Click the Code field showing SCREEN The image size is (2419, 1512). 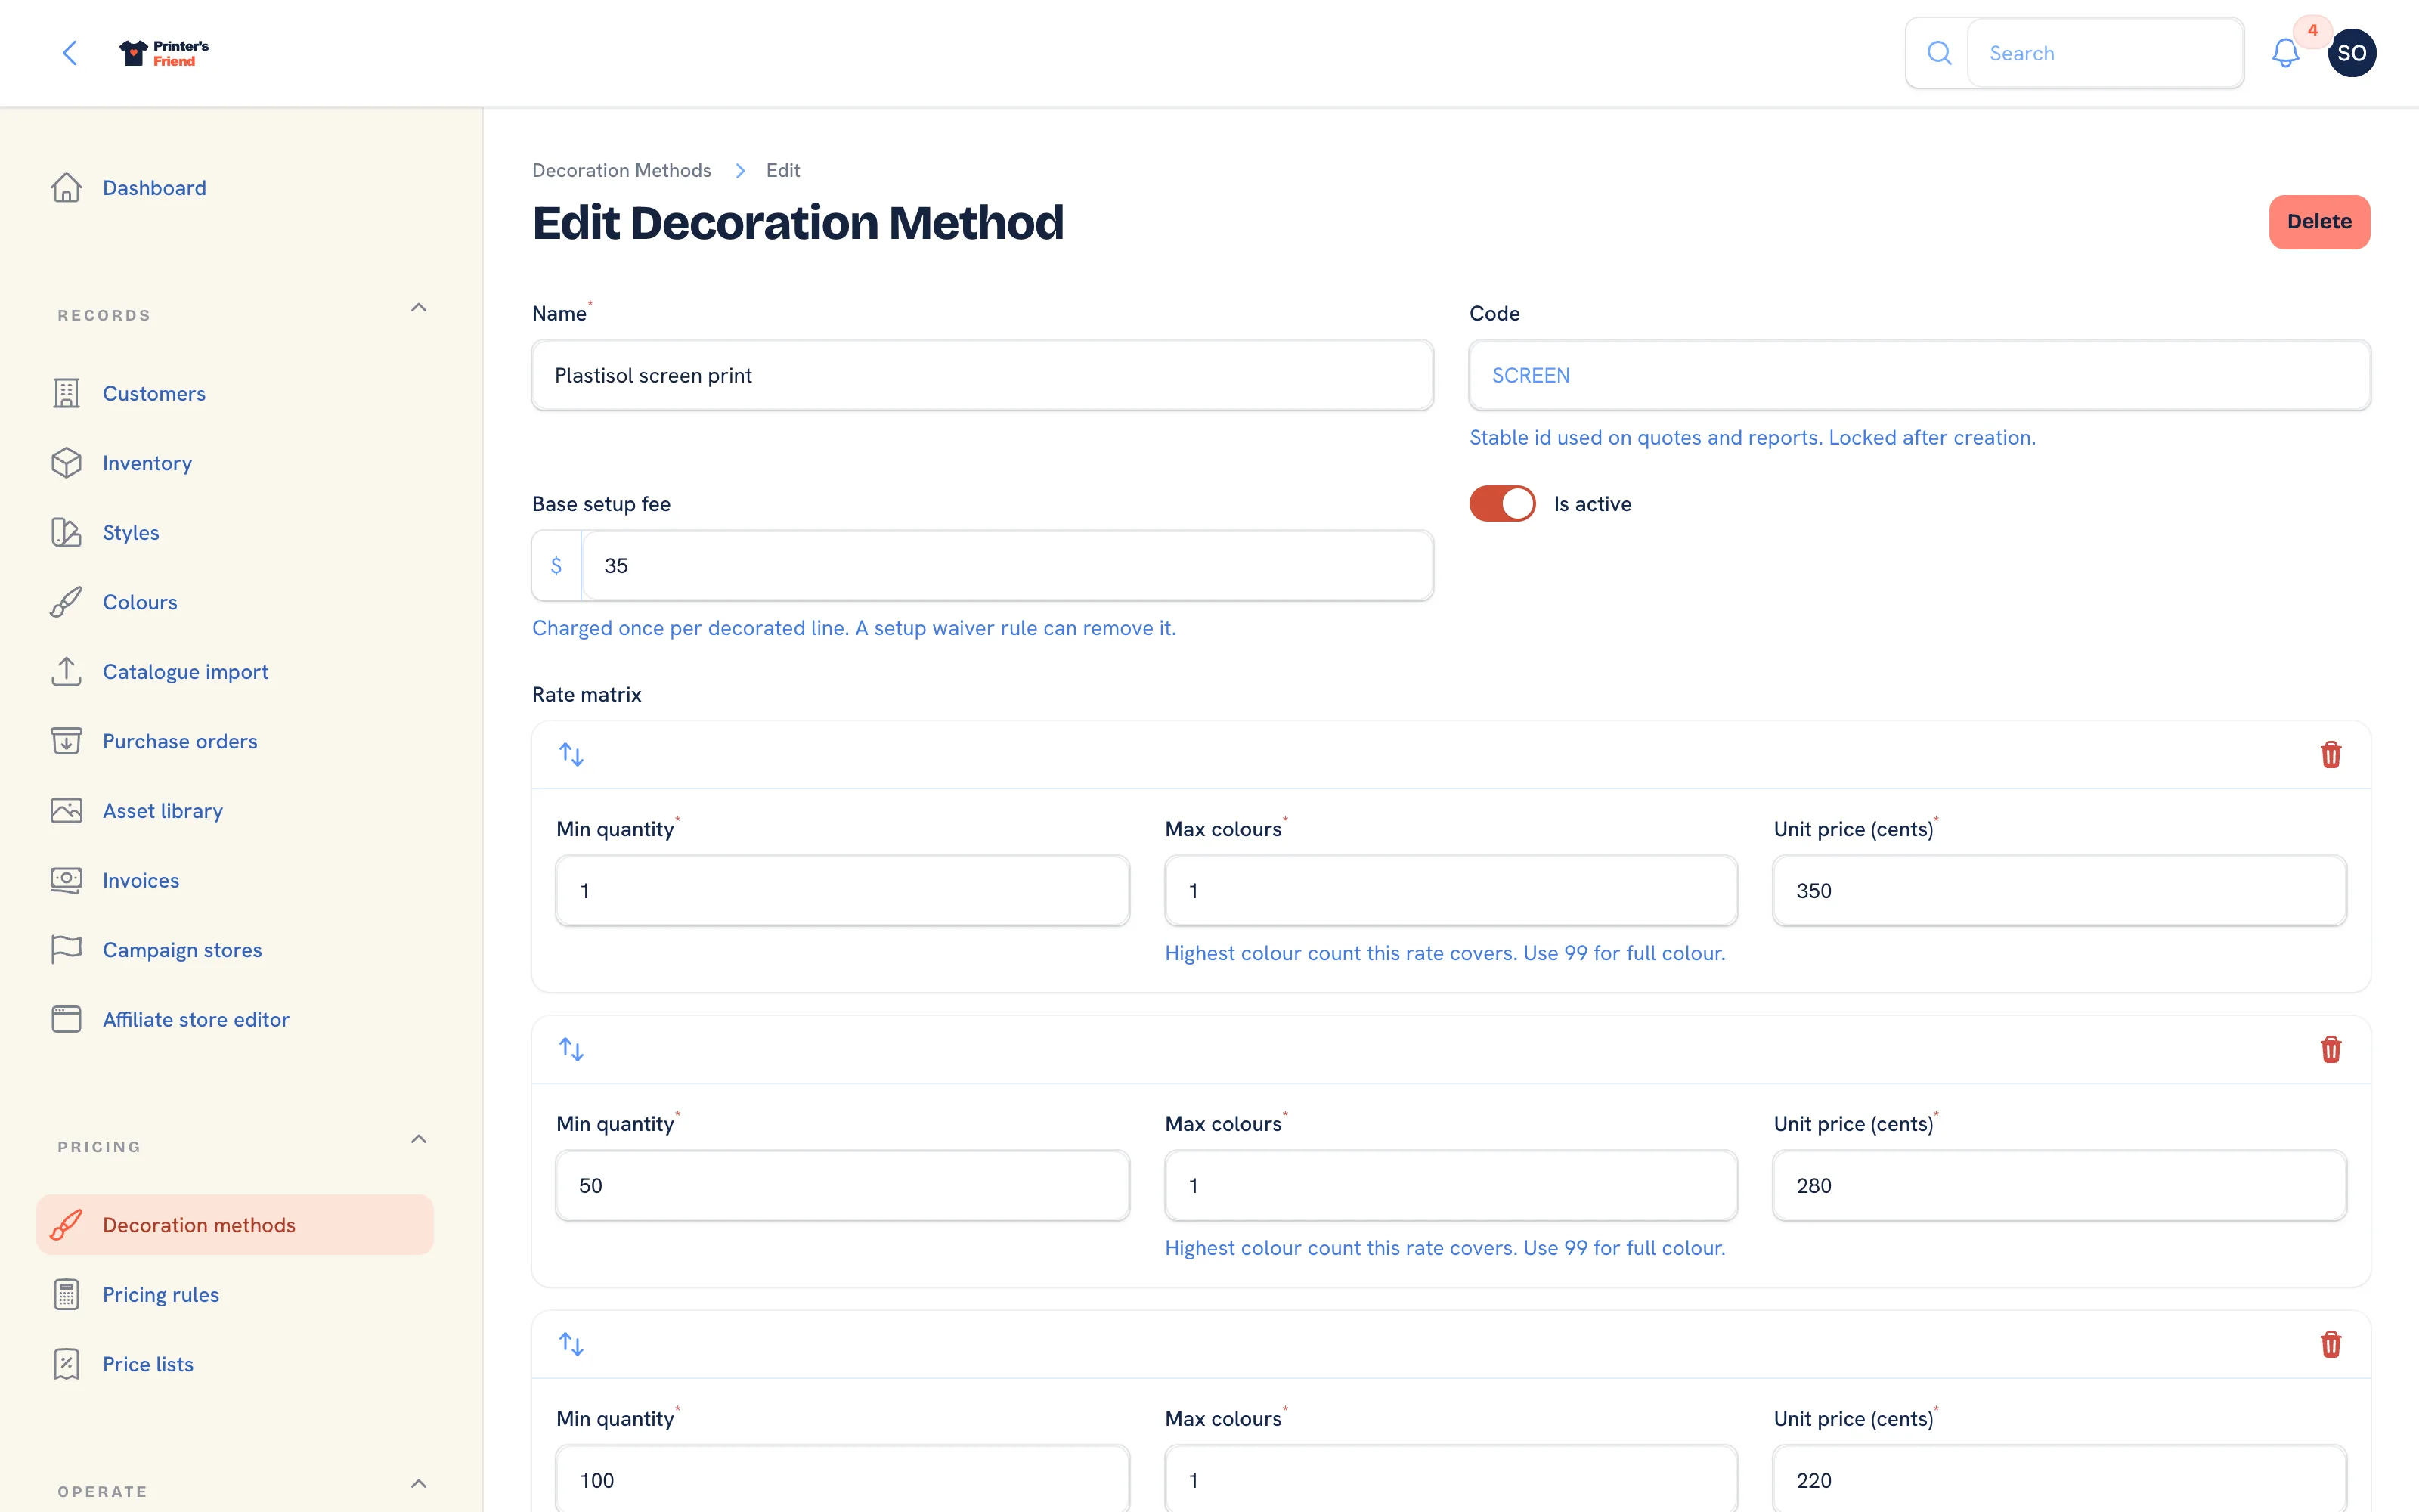click(x=1919, y=375)
